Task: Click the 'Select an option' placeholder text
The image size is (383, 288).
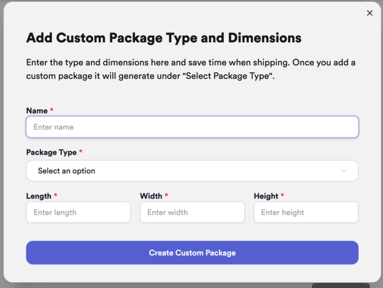Action: coord(66,171)
